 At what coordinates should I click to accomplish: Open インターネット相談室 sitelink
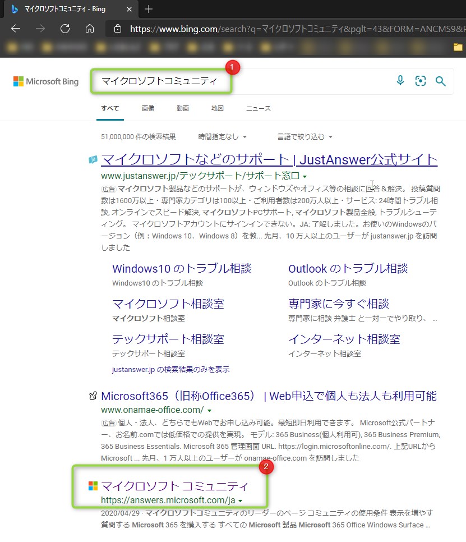click(344, 339)
